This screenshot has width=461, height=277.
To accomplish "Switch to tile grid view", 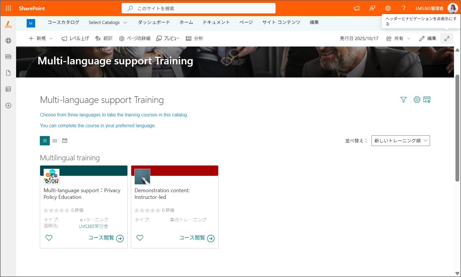I will point(45,141).
